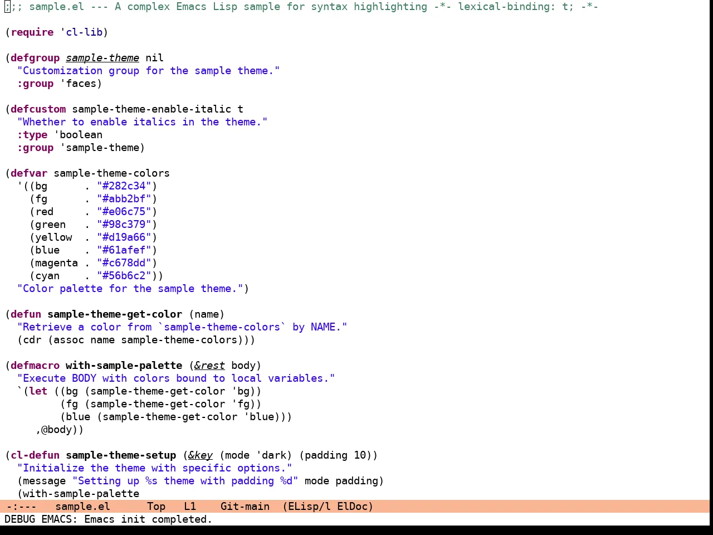Click color string "#e06c75"
Viewport: 713px width, 535px height.
pos(124,212)
